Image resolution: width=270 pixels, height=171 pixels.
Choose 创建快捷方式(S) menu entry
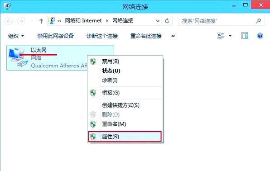point(125,105)
